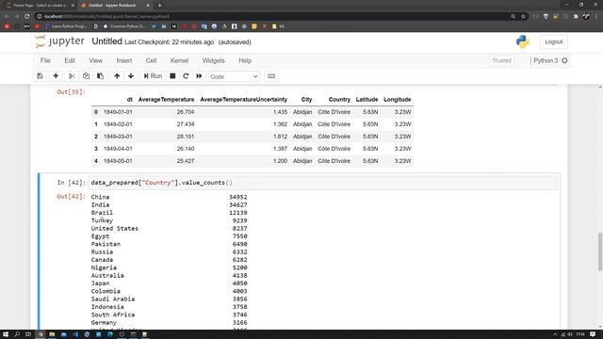Copy selected cells icon in toolbar
The height and width of the screenshot is (339, 603).
[86, 76]
